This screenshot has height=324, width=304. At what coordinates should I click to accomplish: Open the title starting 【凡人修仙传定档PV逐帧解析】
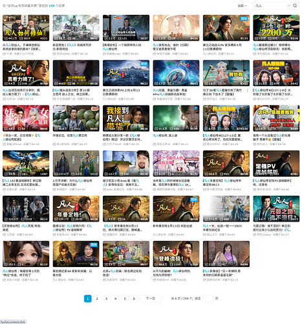[272, 183]
